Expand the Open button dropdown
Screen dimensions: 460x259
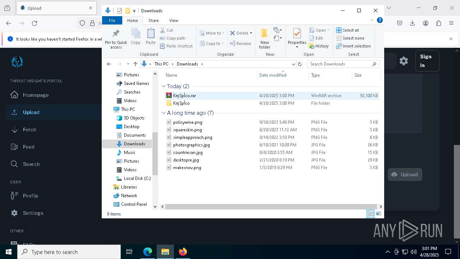(x=328, y=30)
